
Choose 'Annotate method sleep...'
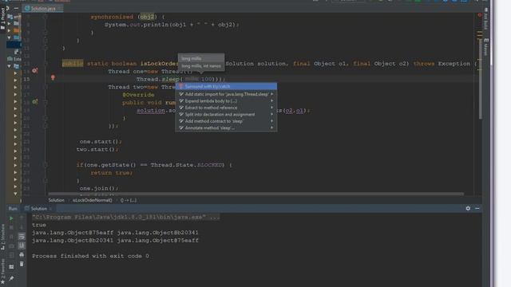tap(226, 128)
